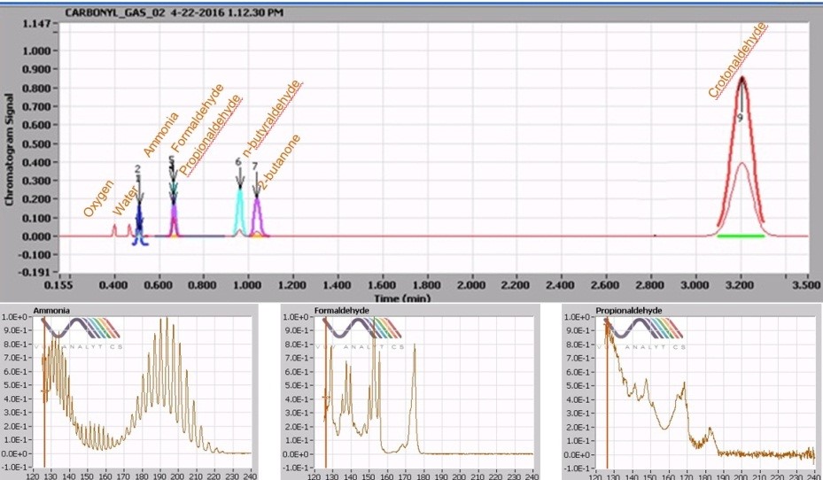The width and height of the screenshot is (823, 480).
Task: Click inside the Formaldehyde absorbance spectrum plot
Action: tap(423, 391)
